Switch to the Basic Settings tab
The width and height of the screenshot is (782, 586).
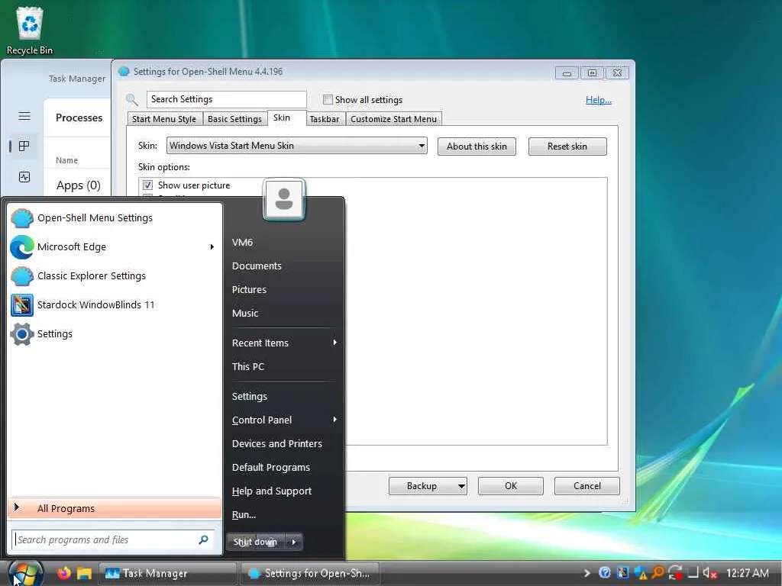234,119
